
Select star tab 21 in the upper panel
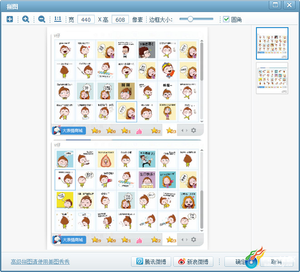click(126, 131)
